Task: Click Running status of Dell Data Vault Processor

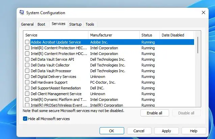Action: pos(148,71)
